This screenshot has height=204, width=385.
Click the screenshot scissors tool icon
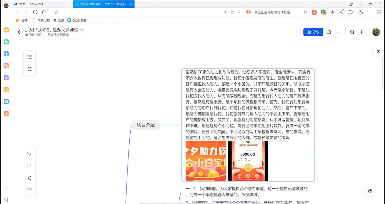(340, 12)
